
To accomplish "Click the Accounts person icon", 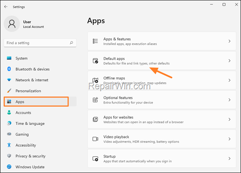I will pyautogui.click(x=9, y=112).
